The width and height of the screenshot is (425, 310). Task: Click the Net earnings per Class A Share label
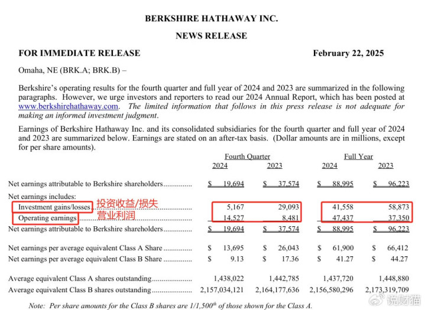tap(85, 248)
